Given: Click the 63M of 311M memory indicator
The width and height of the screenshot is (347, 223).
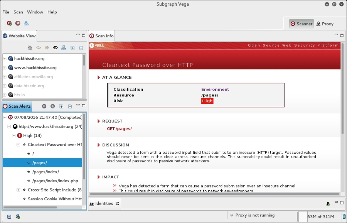Looking at the screenshot, I should point(320,216).
